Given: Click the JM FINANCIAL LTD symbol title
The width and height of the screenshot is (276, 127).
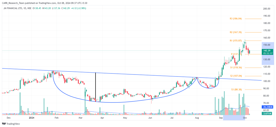Looking at the screenshot, I should [13, 8].
